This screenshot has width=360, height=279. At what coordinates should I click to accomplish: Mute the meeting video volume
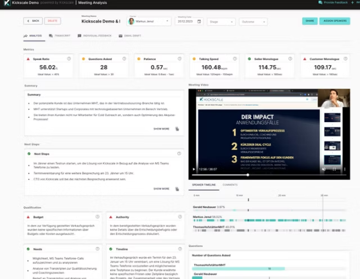pyautogui.click(x=324, y=169)
